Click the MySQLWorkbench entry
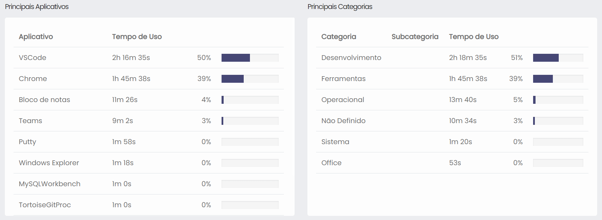Image resolution: width=602 pixels, height=220 pixels. click(x=50, y=184)
